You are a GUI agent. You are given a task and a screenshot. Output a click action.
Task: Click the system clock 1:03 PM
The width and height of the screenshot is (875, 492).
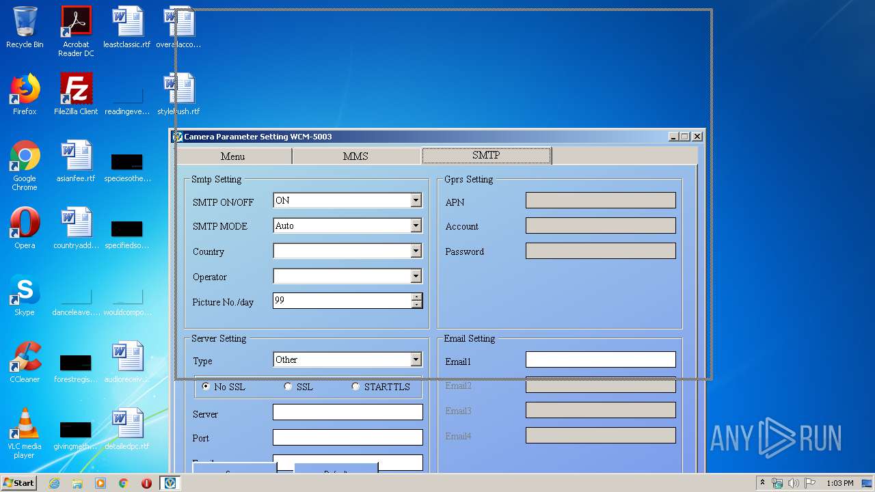tap(839, 483)
